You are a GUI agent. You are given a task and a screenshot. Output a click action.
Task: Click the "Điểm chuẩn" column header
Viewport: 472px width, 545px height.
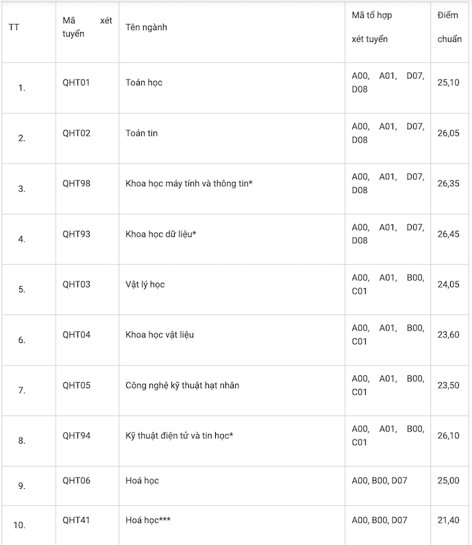[x=449, y=27]
